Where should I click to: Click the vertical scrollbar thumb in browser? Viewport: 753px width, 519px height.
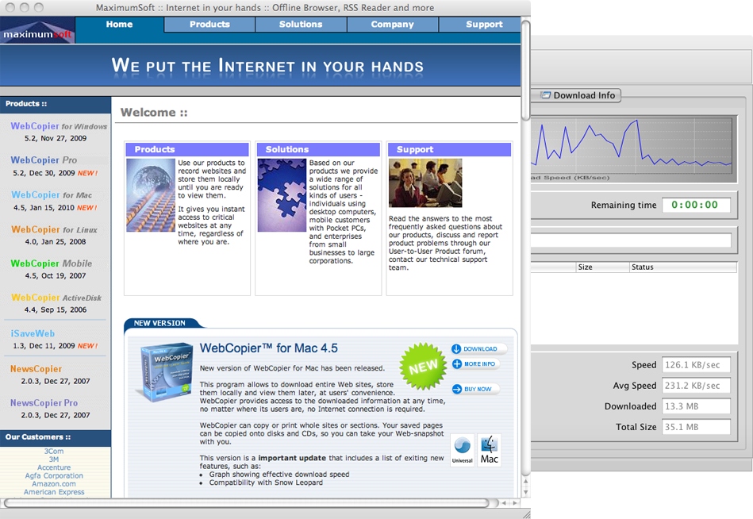pos(526,69)
